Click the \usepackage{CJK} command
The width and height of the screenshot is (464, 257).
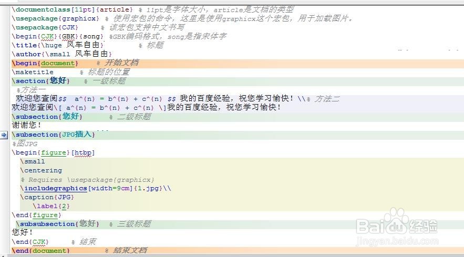coord(45,27)
